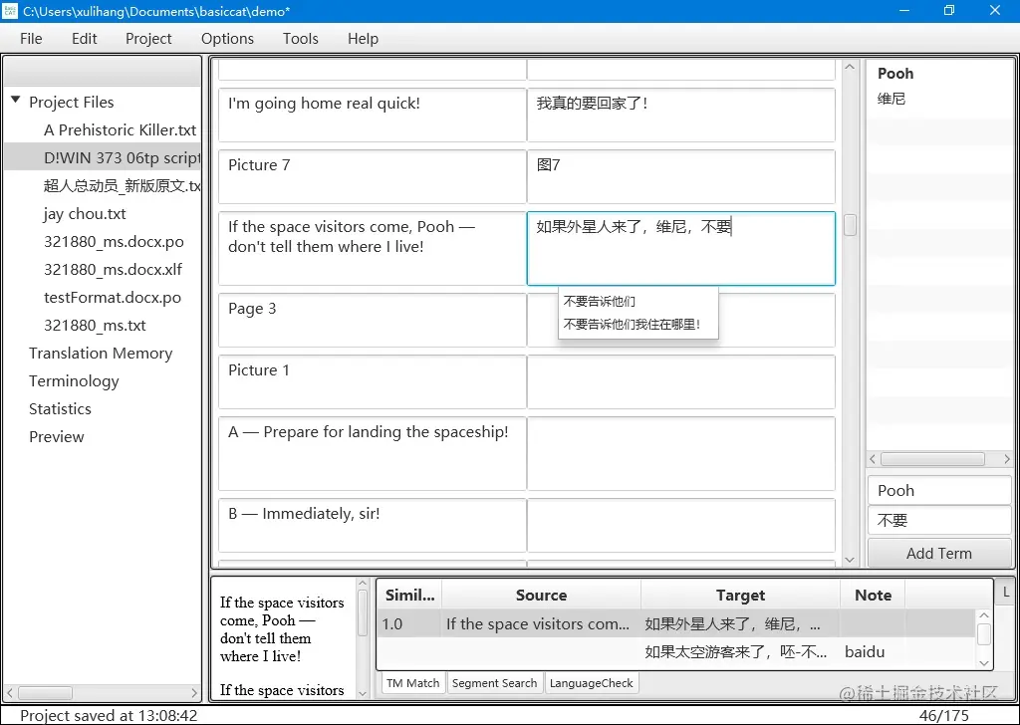
Task: Open Statistics in sidebar
Action: pos(60,409)
